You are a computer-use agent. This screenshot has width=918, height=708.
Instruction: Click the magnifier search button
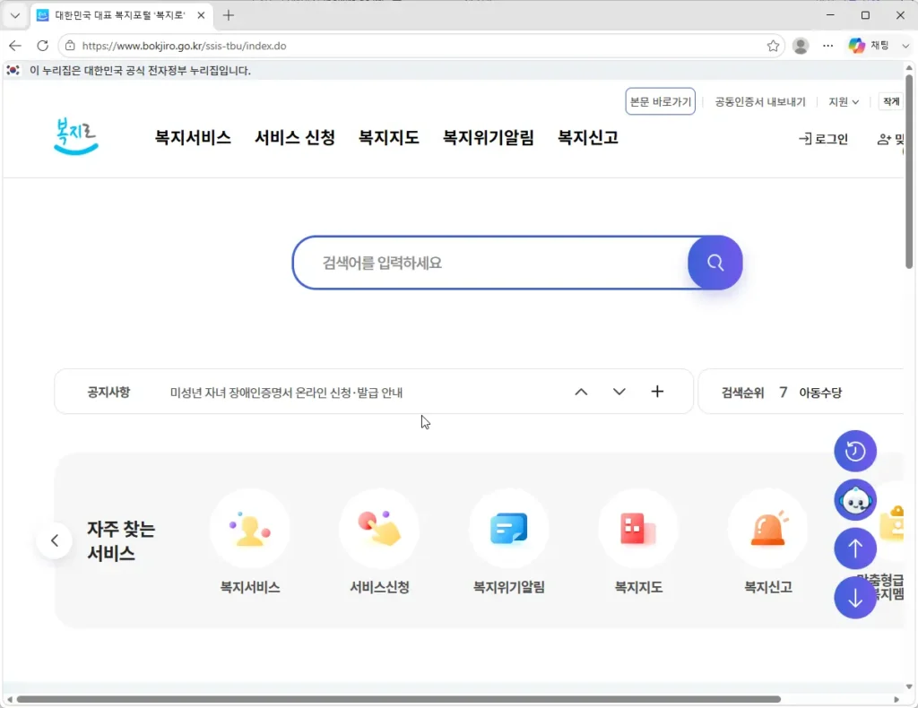point(714,263)
